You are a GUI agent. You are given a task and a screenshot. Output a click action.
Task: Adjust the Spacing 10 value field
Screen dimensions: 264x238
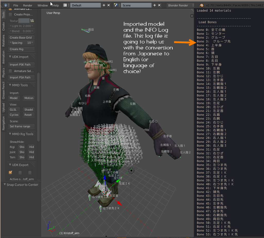[21, 43]
